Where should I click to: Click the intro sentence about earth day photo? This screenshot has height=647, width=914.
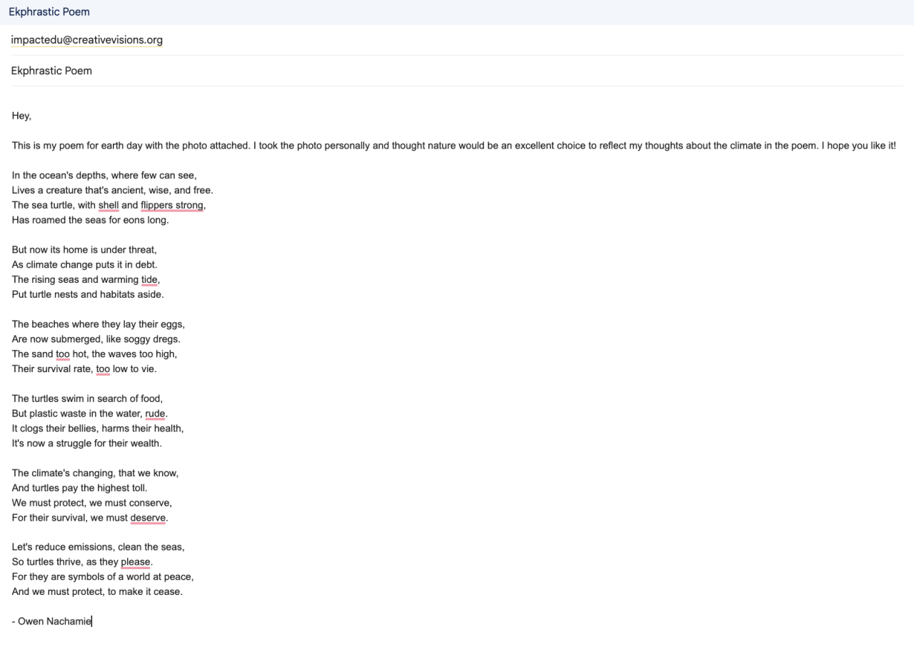[x=453, y=146]
